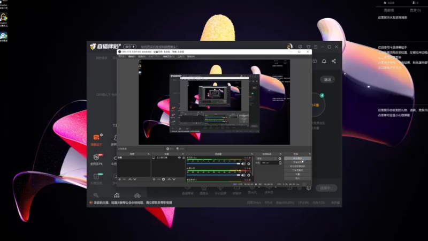Toggle the lock on the display capture source

(184, 157)
